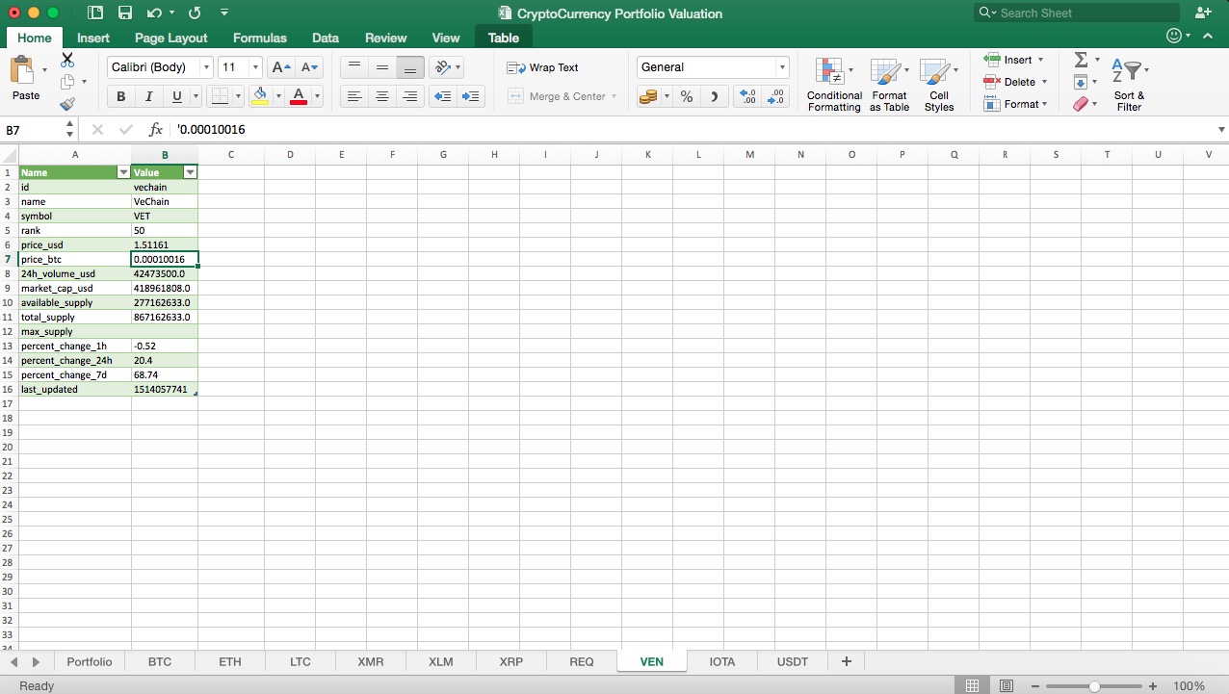
Task: Open Cell Styles gallery
Action: [x=939, y=85]
